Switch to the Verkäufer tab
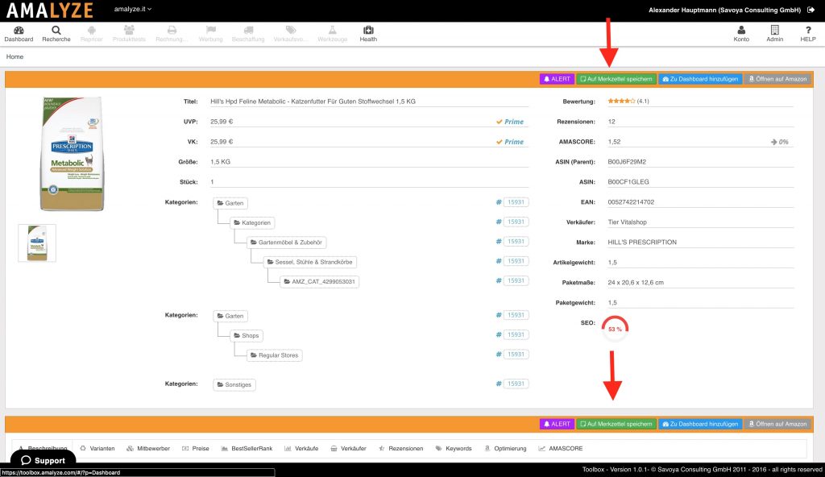The image size is (825, 477). tap(348, 449)
